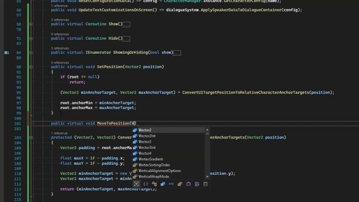Screen dimensions: 359x202
Task: Click the enum icon beside VerticalAlignmentOptions
Action: coord(135,171)
